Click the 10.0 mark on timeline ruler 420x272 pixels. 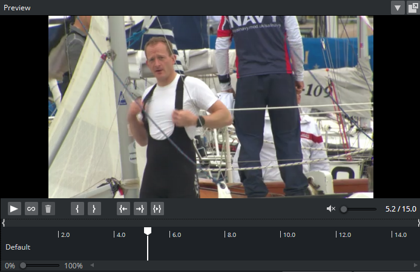pos(289,235)
